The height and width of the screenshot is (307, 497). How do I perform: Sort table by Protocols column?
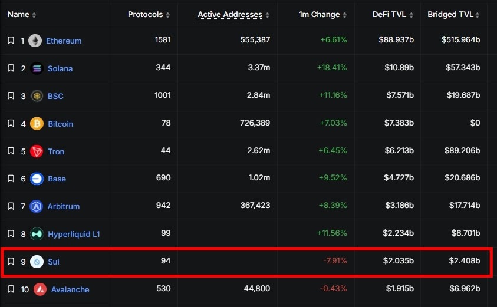149,15
